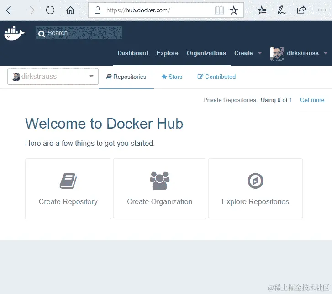The width and height of the screenshot is (332, 294).
Task: Go back with browser back arrow
Action: coord(10,10)
